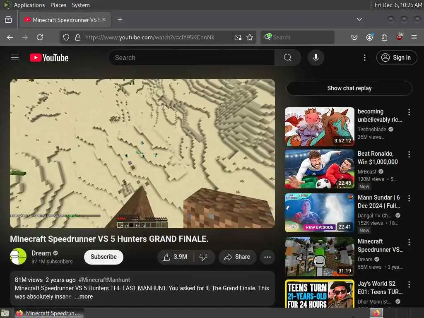The width and height of the screenshot is (424, 318).
Task: List all tabs dropdown chevron
Action: [359, 19]
